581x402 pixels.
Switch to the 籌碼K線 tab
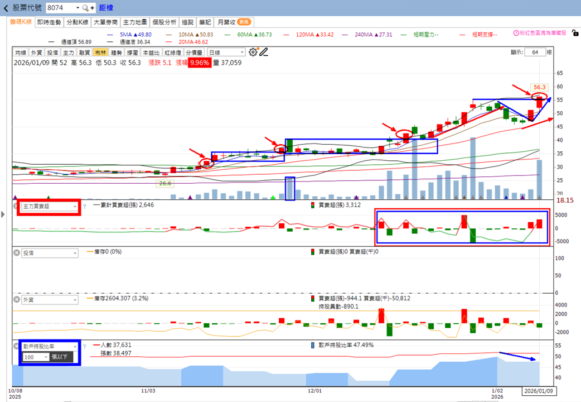point(21,22)
